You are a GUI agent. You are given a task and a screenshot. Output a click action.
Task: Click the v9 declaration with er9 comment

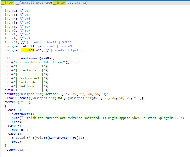17,38
